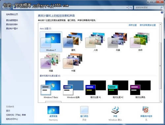The height and width of the screenshot is (125, 165).
Task: Click 联机获取更多主题 (get more themes online) link
Action: click(148, 25)
